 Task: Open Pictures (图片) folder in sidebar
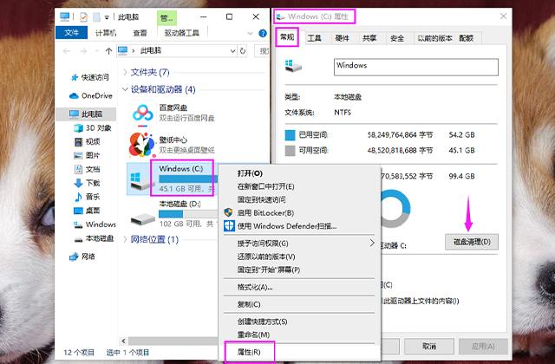87,155
